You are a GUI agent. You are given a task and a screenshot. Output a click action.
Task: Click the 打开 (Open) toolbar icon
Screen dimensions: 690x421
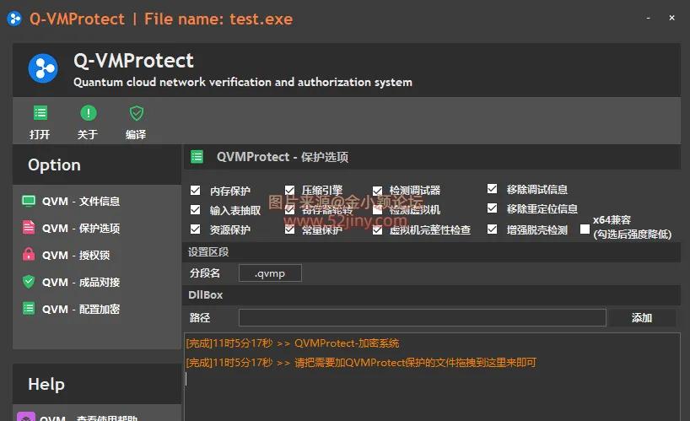(40, 113)
